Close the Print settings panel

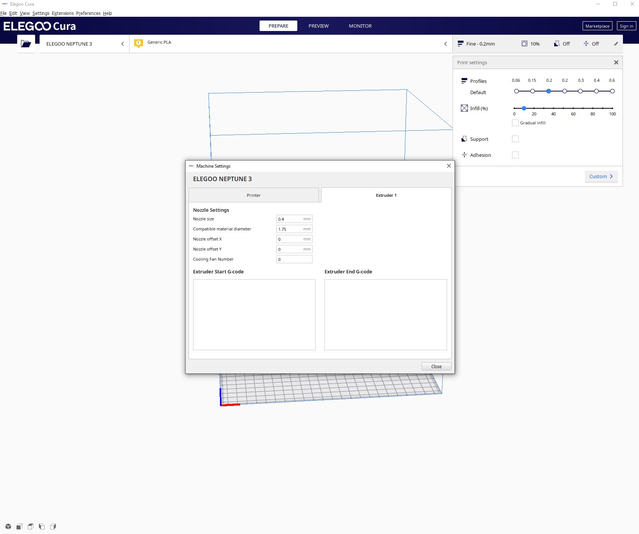pyautogui.click(x=616, y=62)
